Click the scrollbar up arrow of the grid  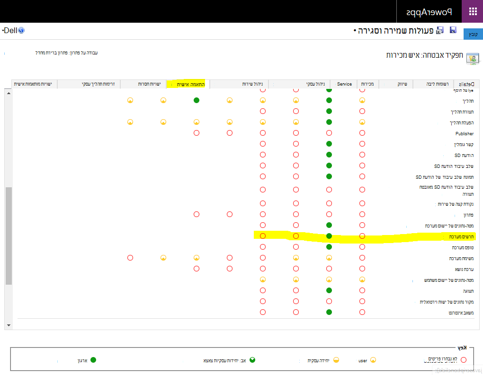[x=9, y=93]
